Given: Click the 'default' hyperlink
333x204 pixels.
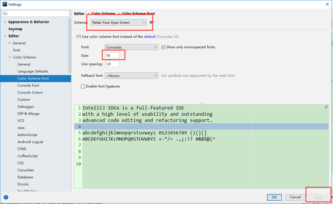Looking at the screenshot, I should [x=150, y=36].
